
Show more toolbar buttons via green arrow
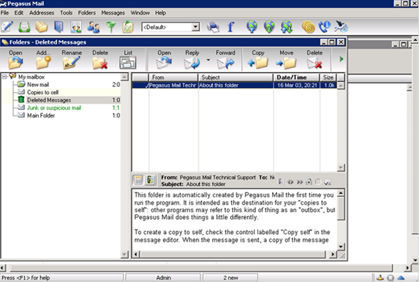(x=341, y=59)
